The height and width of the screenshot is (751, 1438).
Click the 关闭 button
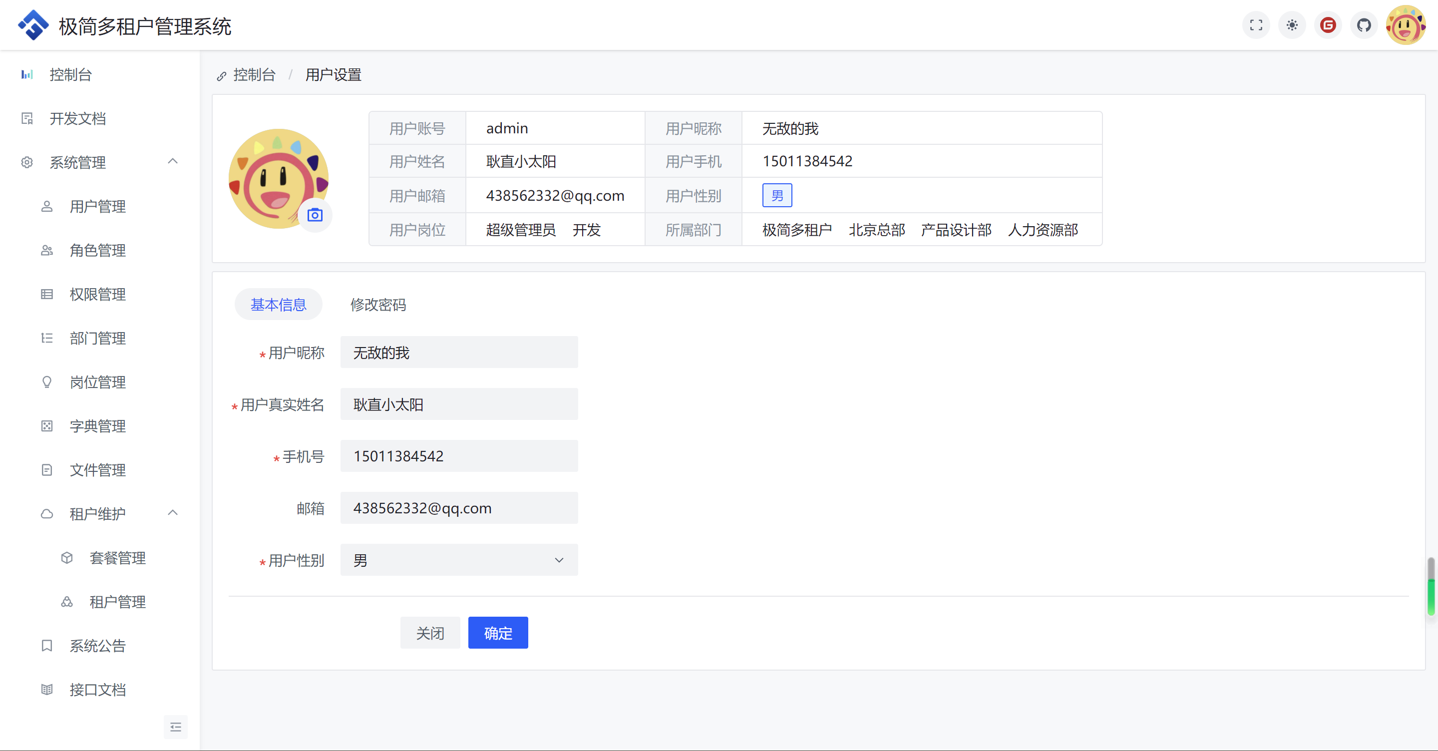click(430, 633)
